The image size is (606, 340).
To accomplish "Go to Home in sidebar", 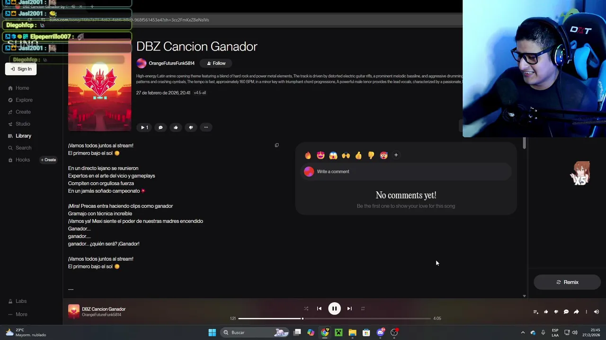I will coord(19,88).
